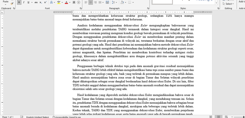Viewport: 245px width, 118px height.
Task: Expand the Styles gallery more arrow
Action: click(216, 3)
